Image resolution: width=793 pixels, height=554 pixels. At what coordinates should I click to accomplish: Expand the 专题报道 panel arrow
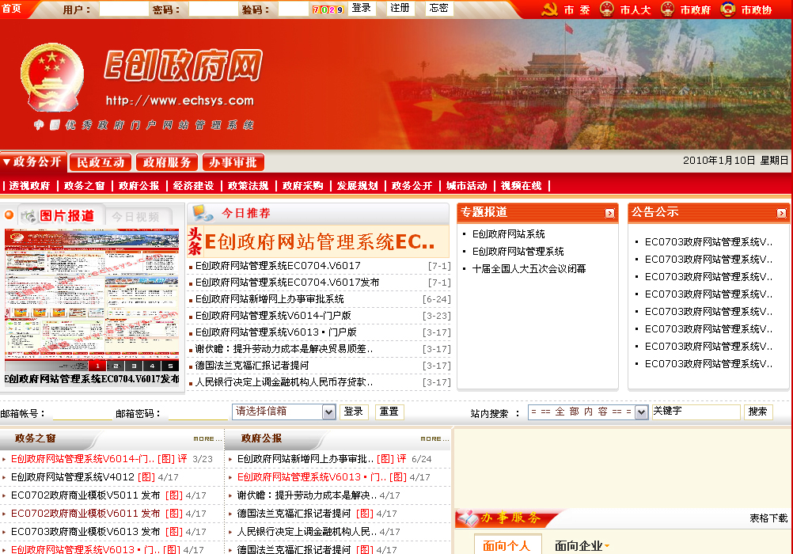click(x=609, y=213)
